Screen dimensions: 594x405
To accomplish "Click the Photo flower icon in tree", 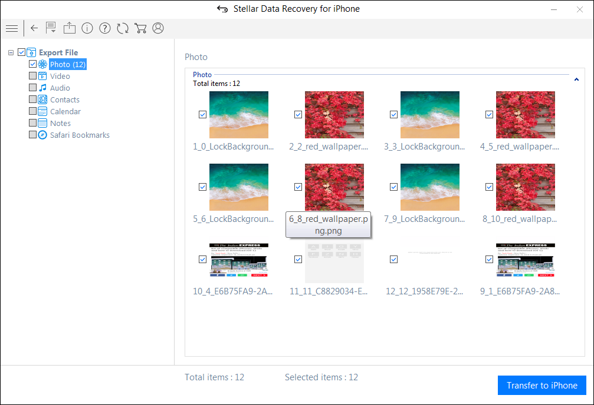I will click(42, 64).
